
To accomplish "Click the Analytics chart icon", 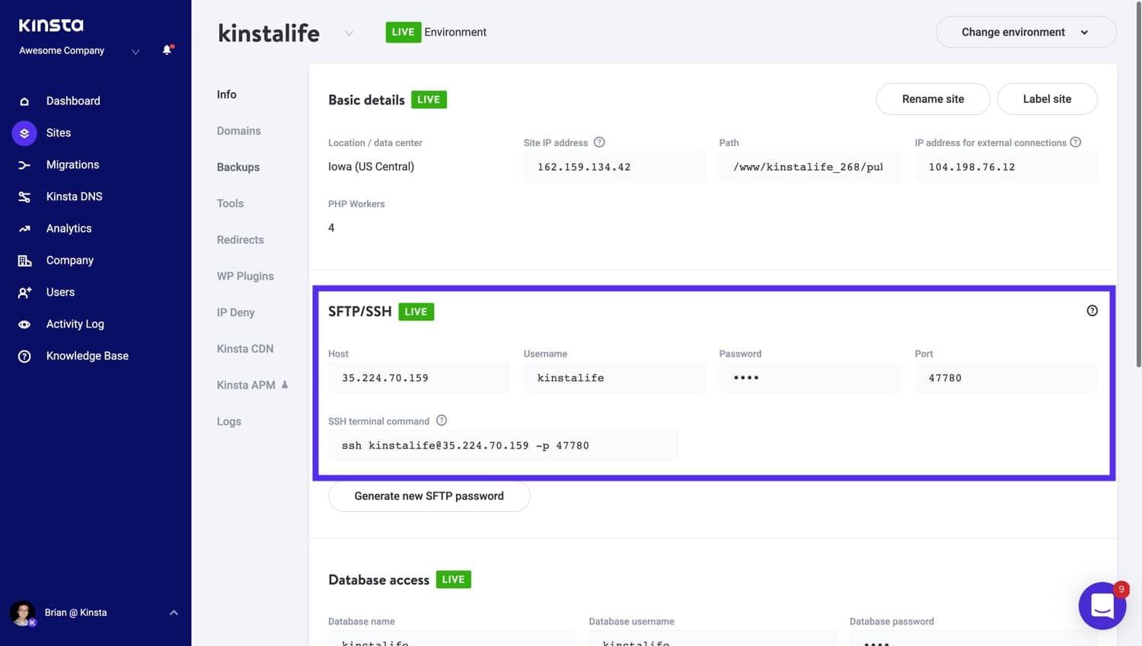I will (24, 229).
